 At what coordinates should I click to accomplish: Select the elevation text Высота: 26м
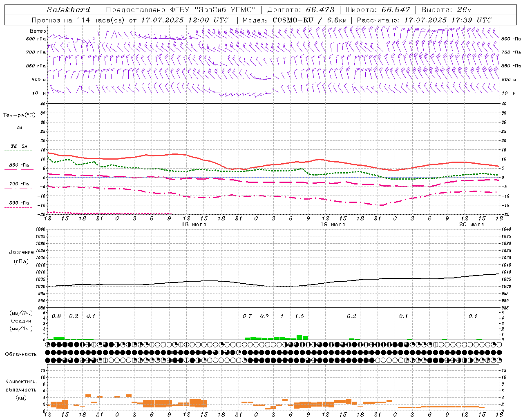click(x=446, y=10)
